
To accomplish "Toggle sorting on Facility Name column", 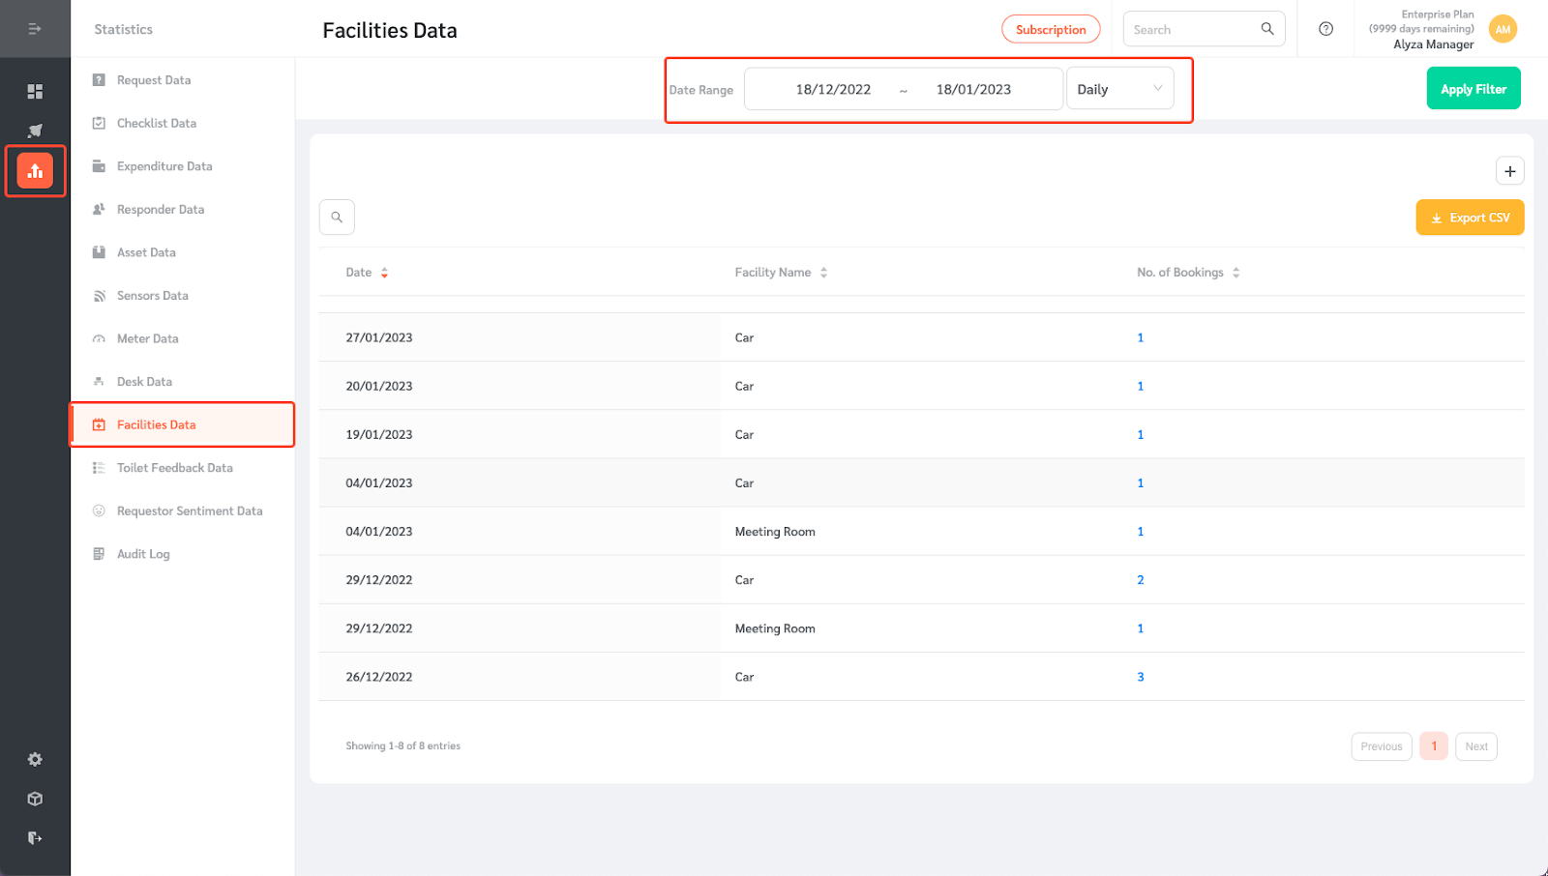I will (x=823, y=272).
